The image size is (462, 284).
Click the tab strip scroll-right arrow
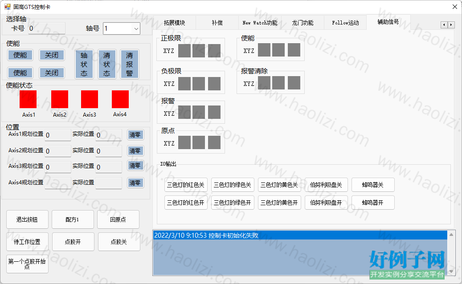[451, 25]
